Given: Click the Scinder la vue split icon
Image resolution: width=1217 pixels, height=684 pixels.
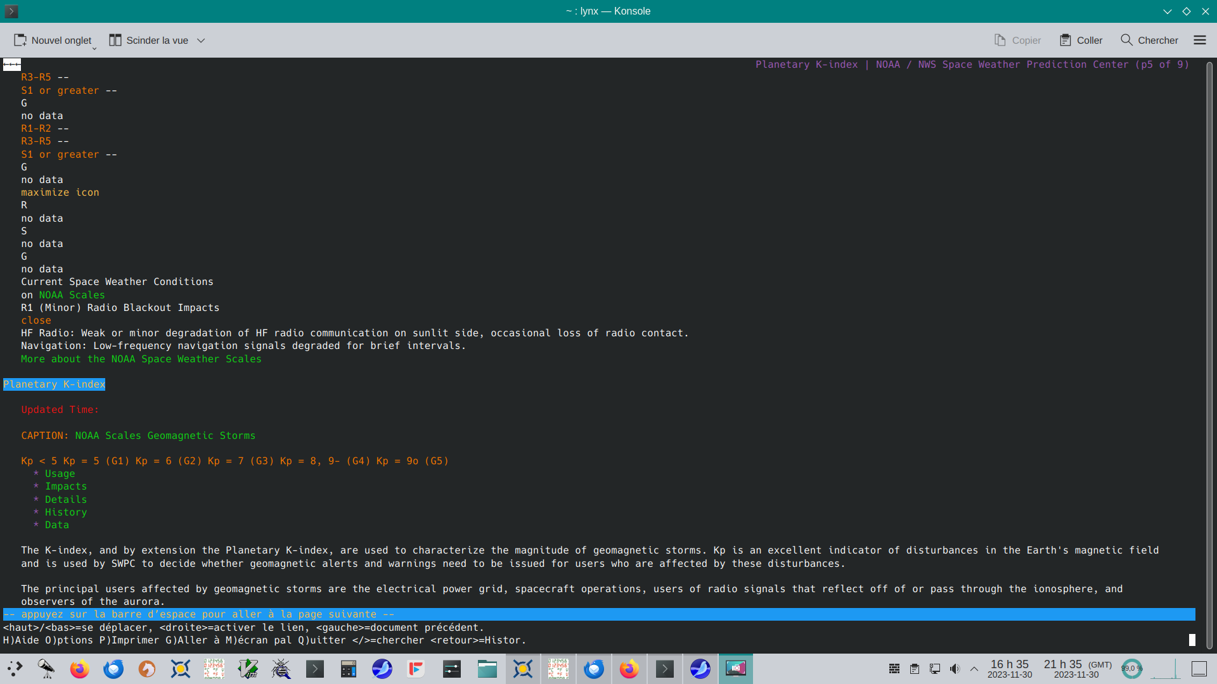Looking at the screenshot, I should (x=115, y=40).
